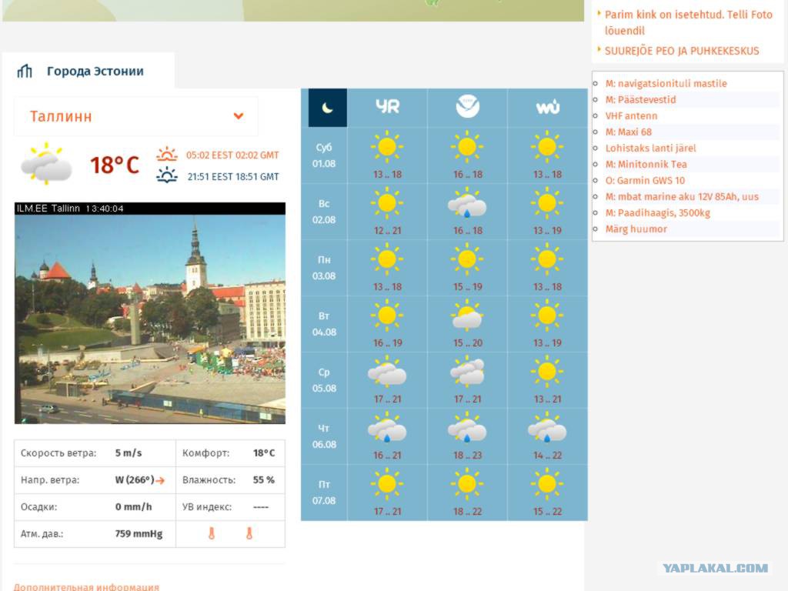This screenshot has width=788, height=591.
Task: Click the 0 mm/h precipitation value
Action: pos(133,506)
